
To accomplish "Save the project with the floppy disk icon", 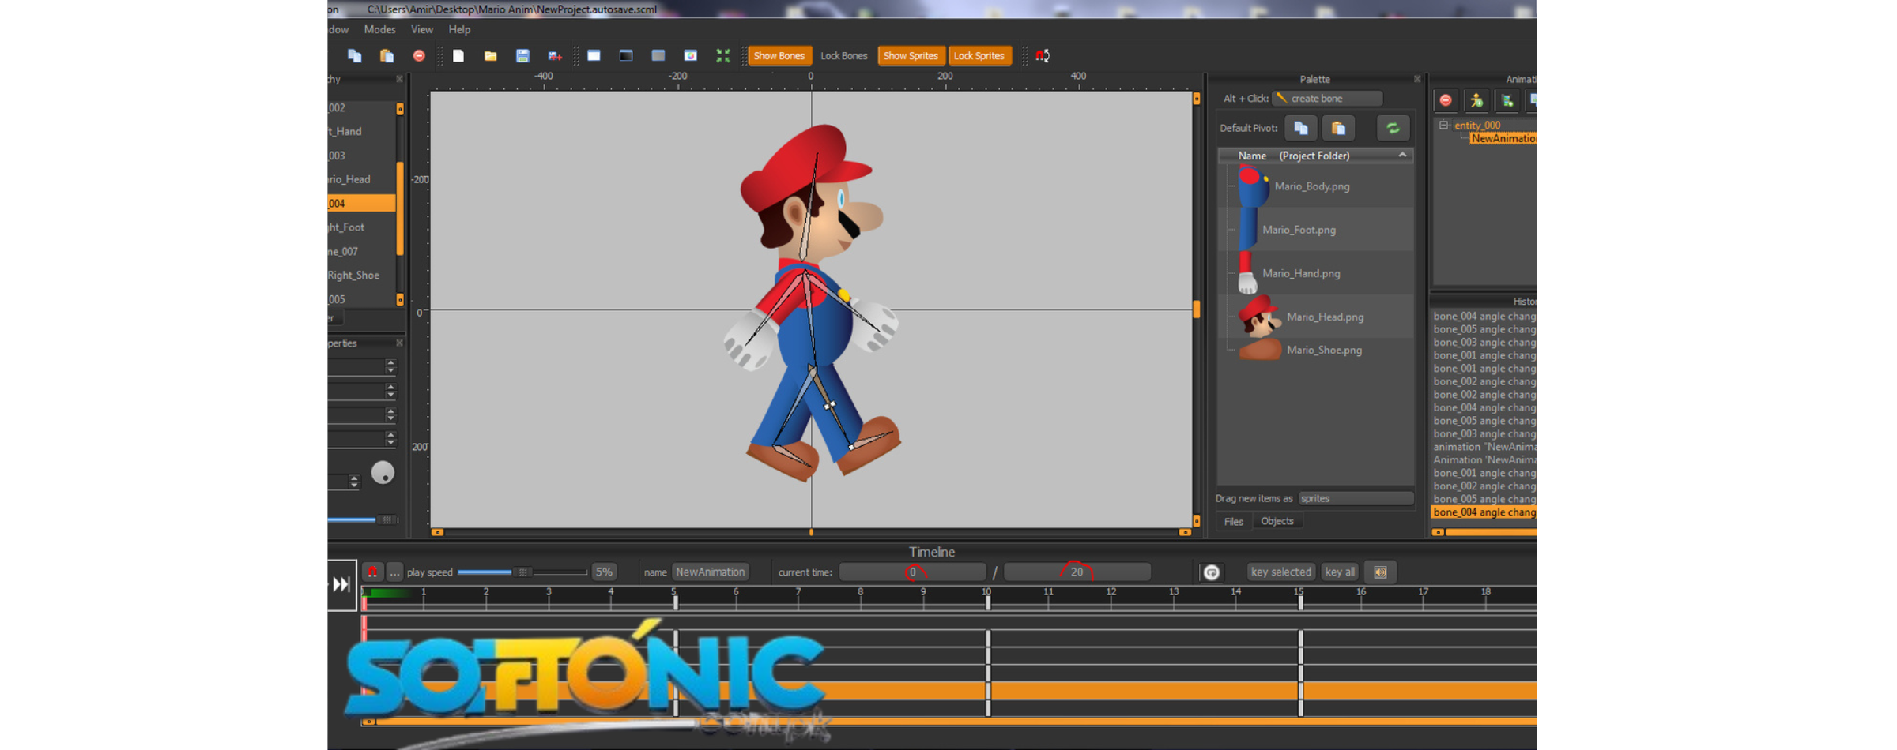I will click(x=522, y=55).
